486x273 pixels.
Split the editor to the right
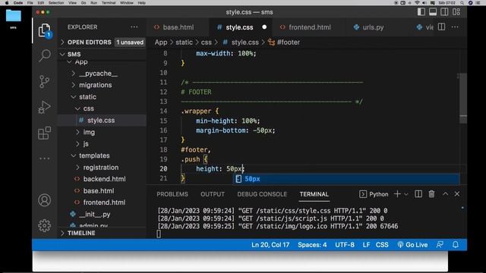[441, 27]
